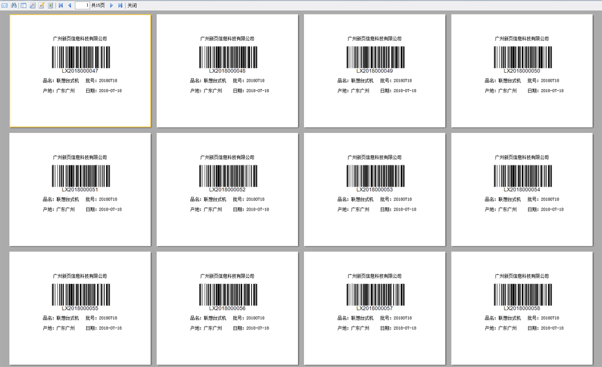Select the page thumbnail labeled LX2018000047
This screenshot has width=602, height=367.
[x=80, y=70]
